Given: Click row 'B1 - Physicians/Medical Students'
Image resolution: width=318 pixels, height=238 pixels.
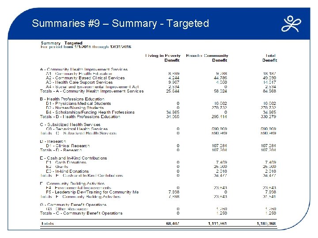Looking at the screenshot, I should (x=161, y=104).
